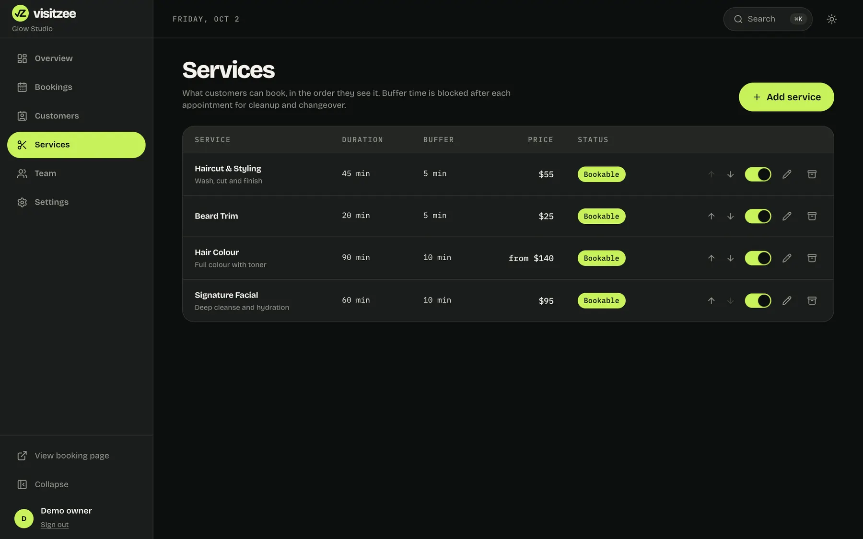Archive the Hair Colour service

[812, 258]
